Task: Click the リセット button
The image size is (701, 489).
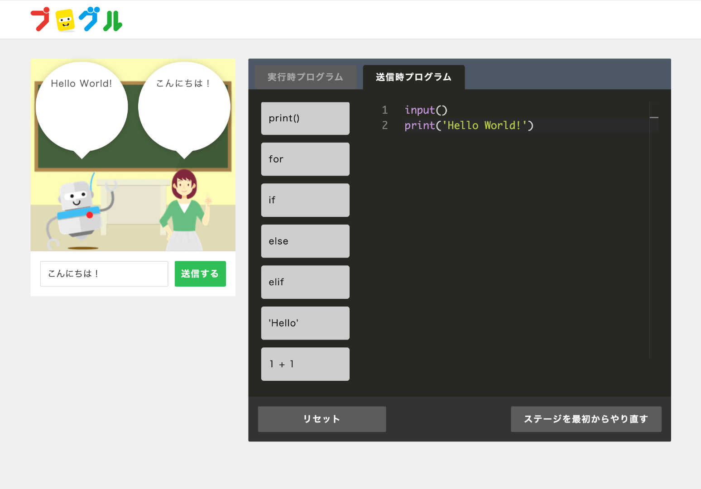Action: pos(322,419)
